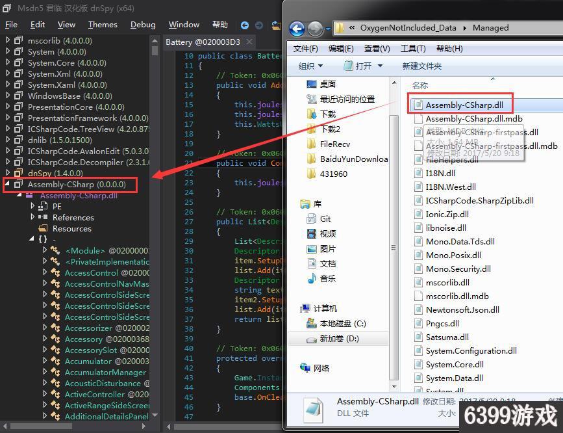Select the Resources folder in tree
563x433 pixels.
click(72, 228)
